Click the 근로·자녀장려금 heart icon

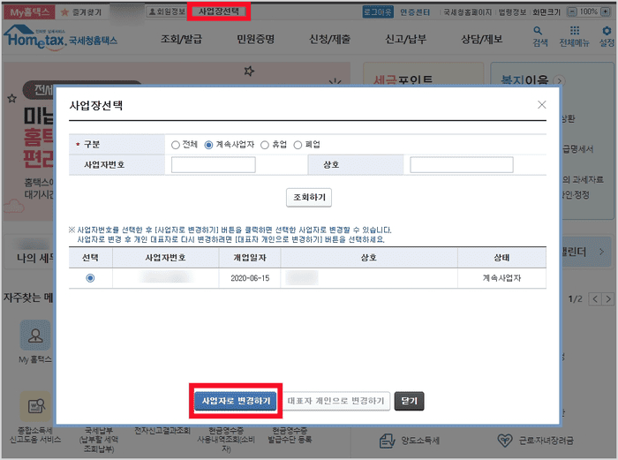click(505, 440)
